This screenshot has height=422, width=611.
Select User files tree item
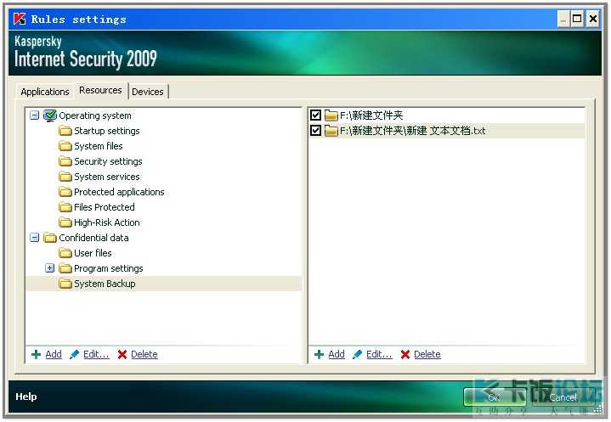tap(93, 253)
